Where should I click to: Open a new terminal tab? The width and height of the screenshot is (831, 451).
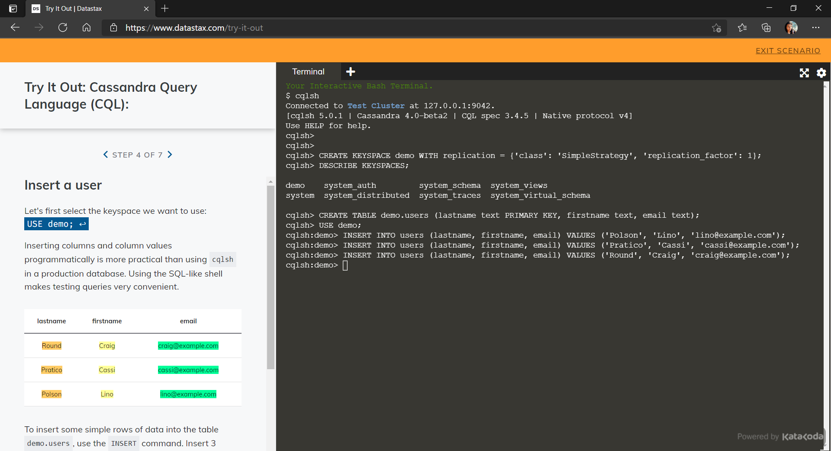pyautogui.click(x=350, y=71)
